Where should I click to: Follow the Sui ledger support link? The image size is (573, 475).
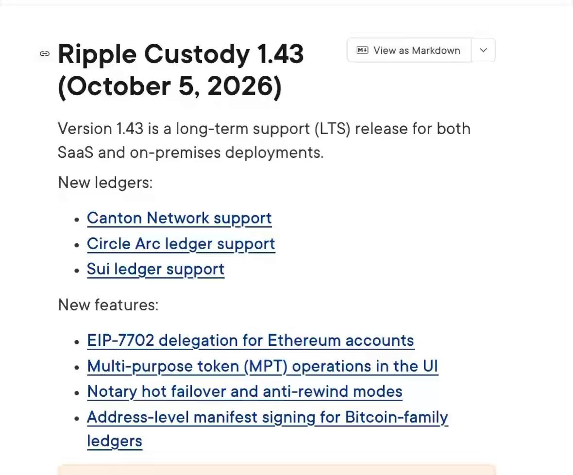click(x=156, y=269)
